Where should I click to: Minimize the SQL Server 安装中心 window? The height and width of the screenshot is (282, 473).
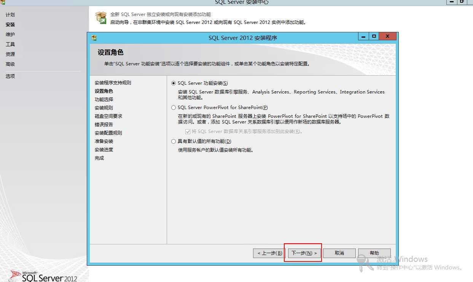(x=452, y=2)
